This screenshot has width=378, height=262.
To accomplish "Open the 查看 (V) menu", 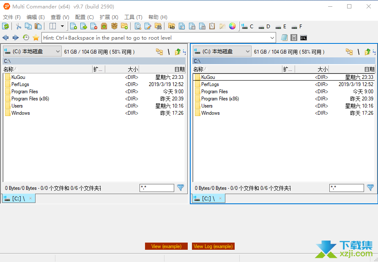I will point(60,17).
